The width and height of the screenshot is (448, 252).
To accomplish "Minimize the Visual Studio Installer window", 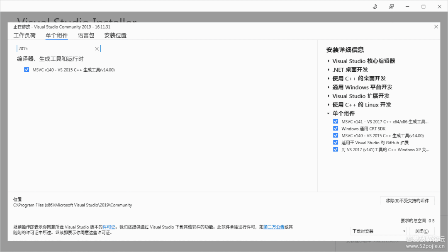I will tap(407, 7).
